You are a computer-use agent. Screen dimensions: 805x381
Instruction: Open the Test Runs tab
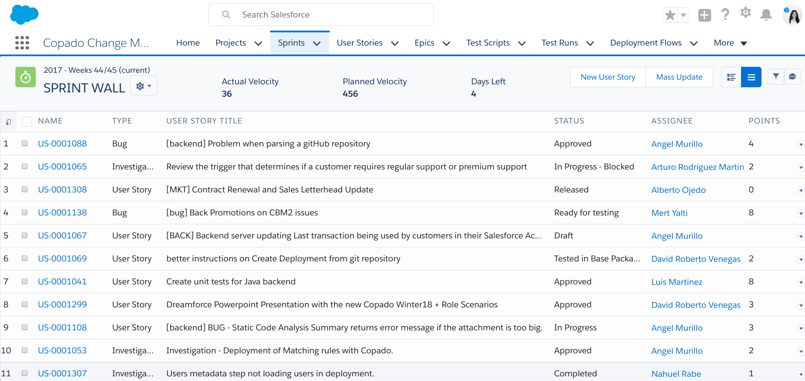(560, 43)
